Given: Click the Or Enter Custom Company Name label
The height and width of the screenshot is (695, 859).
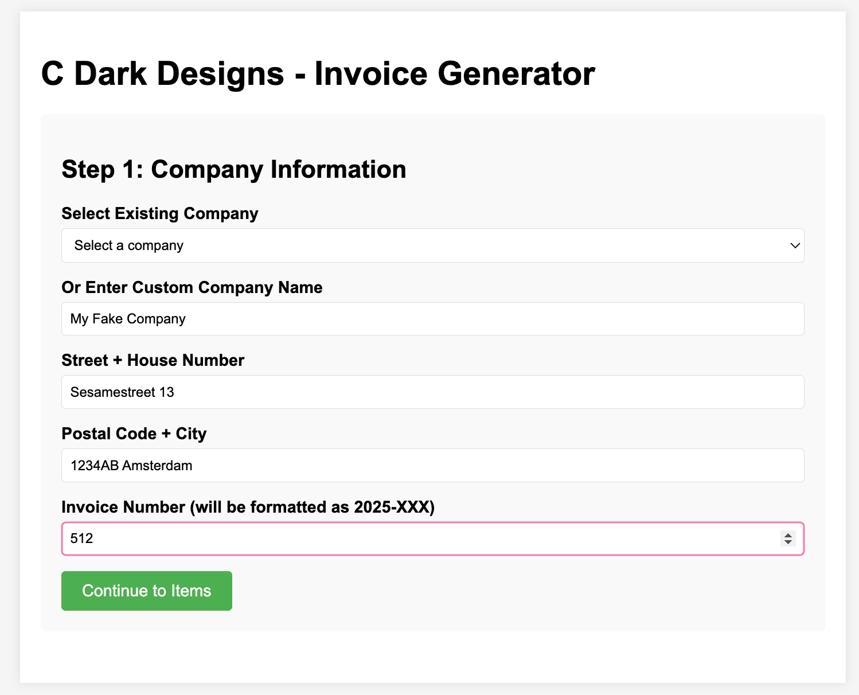Looking at the screenshot, I should click(x=192, y=287).
